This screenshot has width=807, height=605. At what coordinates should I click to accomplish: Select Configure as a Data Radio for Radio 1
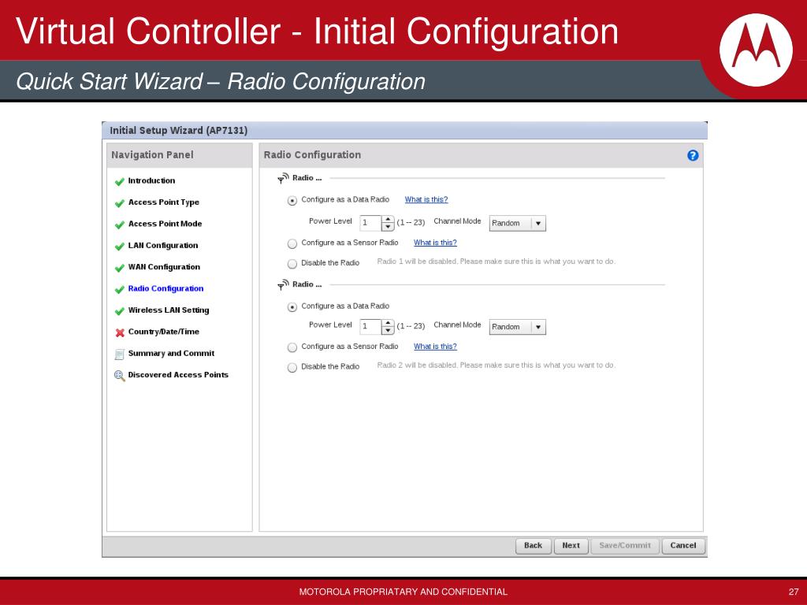292,201
